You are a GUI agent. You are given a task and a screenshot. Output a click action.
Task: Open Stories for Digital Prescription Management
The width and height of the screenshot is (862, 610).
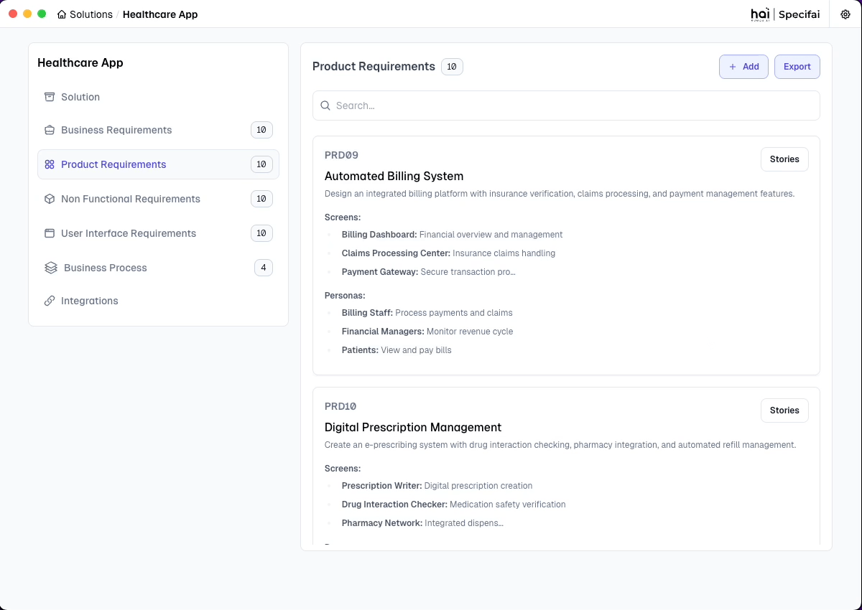click(784, 410)
